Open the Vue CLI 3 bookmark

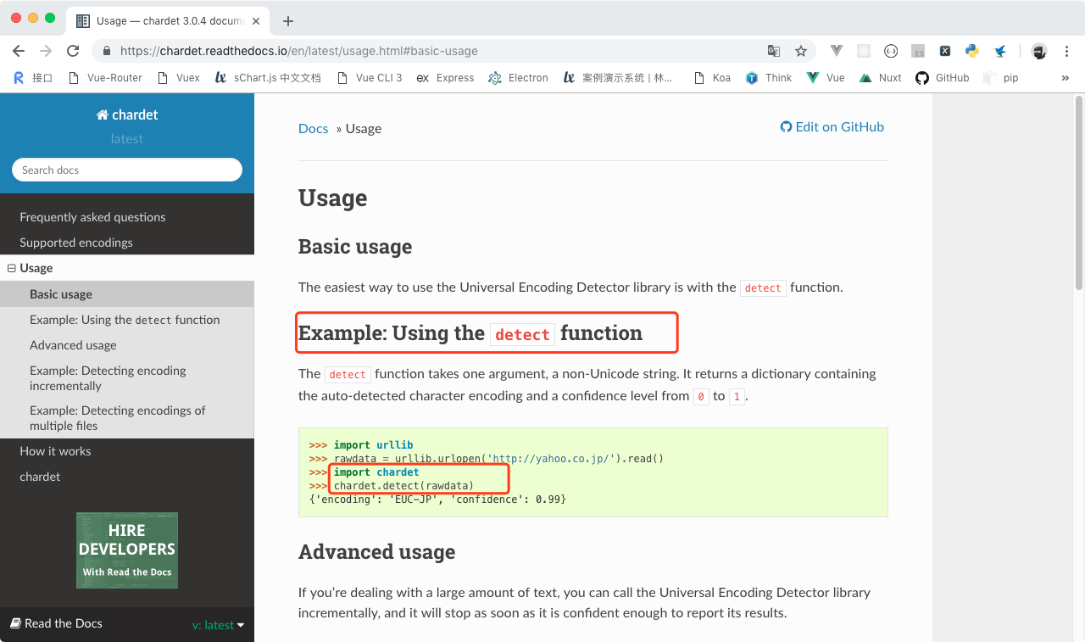pyautogui.click(x=370, y=78)
